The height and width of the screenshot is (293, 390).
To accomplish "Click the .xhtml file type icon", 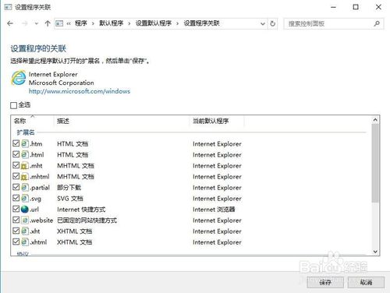I will tap(25, 242).
